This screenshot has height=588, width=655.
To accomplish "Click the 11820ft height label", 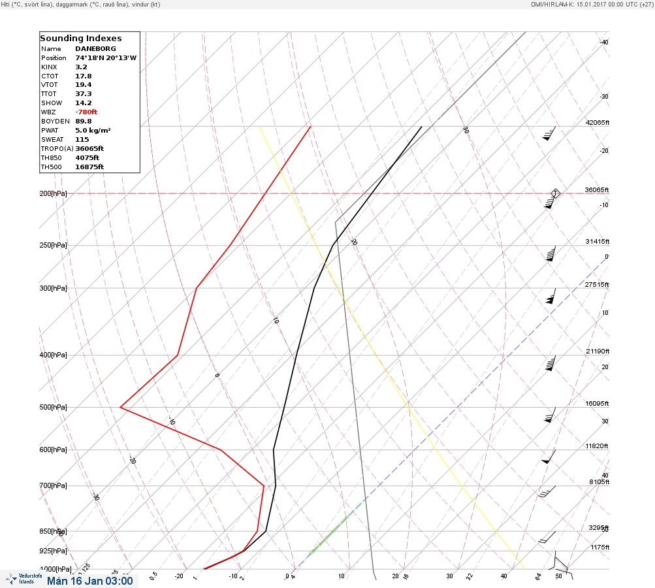I will tap(596, 446).
